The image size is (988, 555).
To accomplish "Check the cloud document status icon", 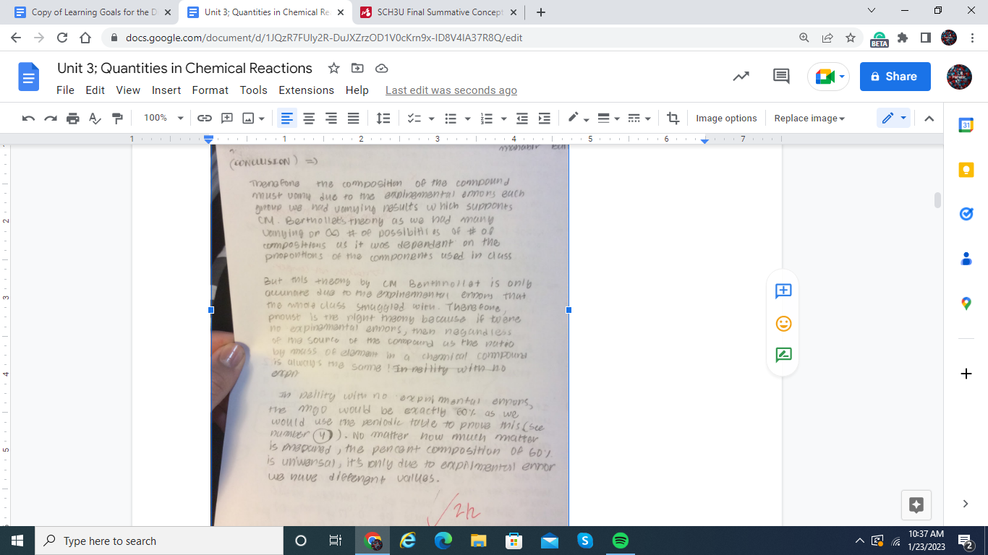I will tap(382, 68).
